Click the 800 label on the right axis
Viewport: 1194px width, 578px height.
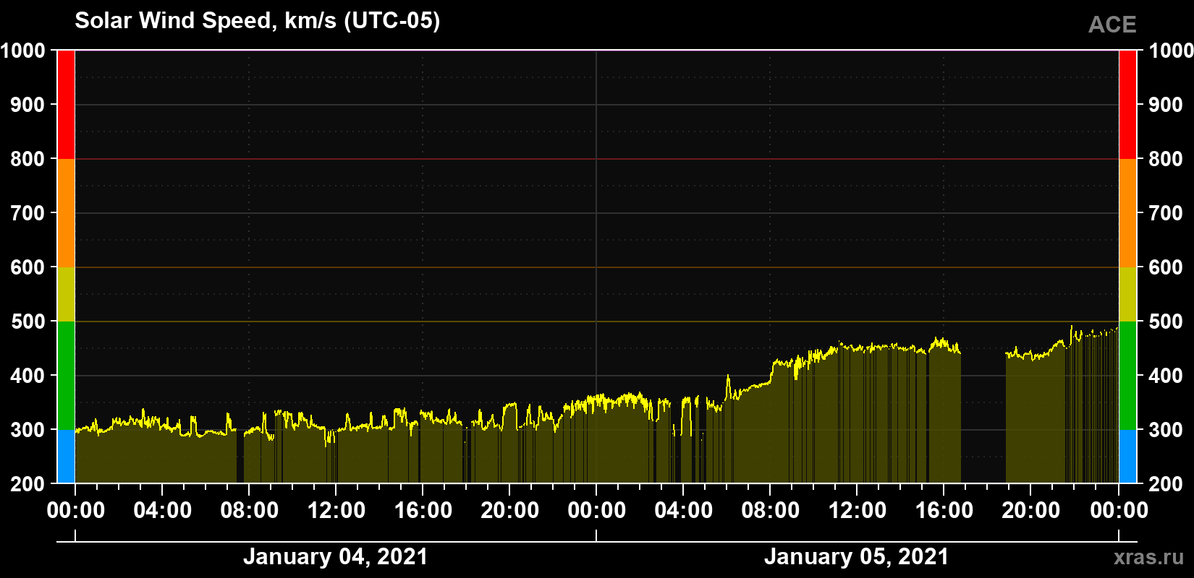[1166, 159]
